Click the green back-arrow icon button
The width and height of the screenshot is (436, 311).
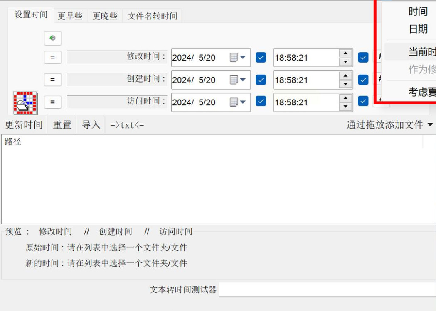click(52, 38)
